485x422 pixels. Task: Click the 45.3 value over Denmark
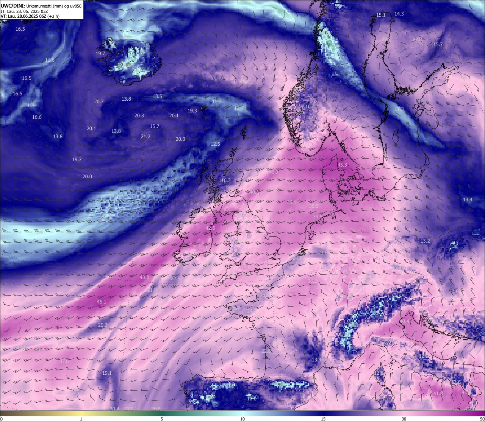(x=342, y=165)
